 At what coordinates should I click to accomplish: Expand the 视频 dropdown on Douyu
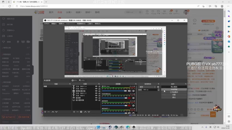[79, 12]
